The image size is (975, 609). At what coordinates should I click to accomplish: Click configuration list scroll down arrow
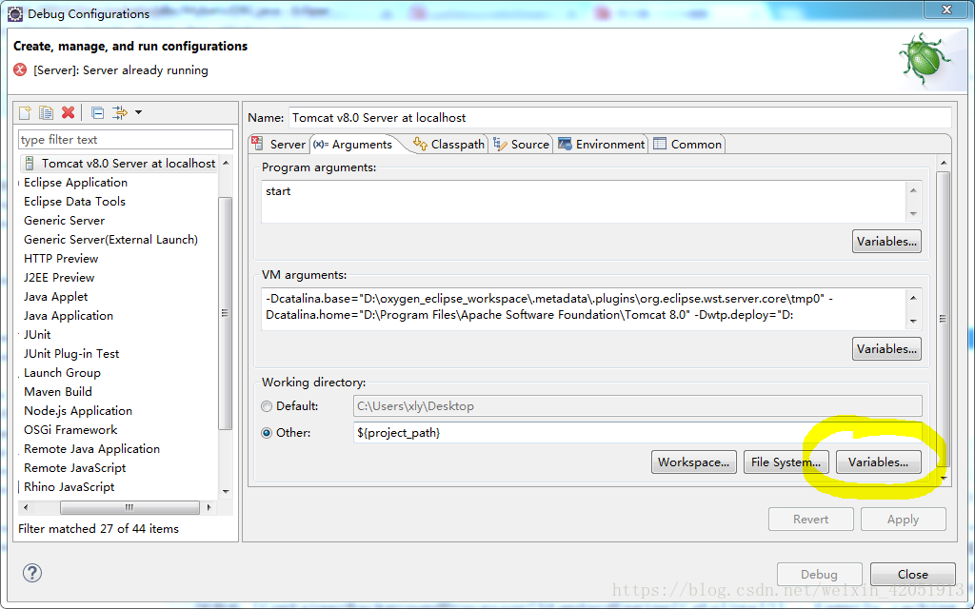[226, 492]
